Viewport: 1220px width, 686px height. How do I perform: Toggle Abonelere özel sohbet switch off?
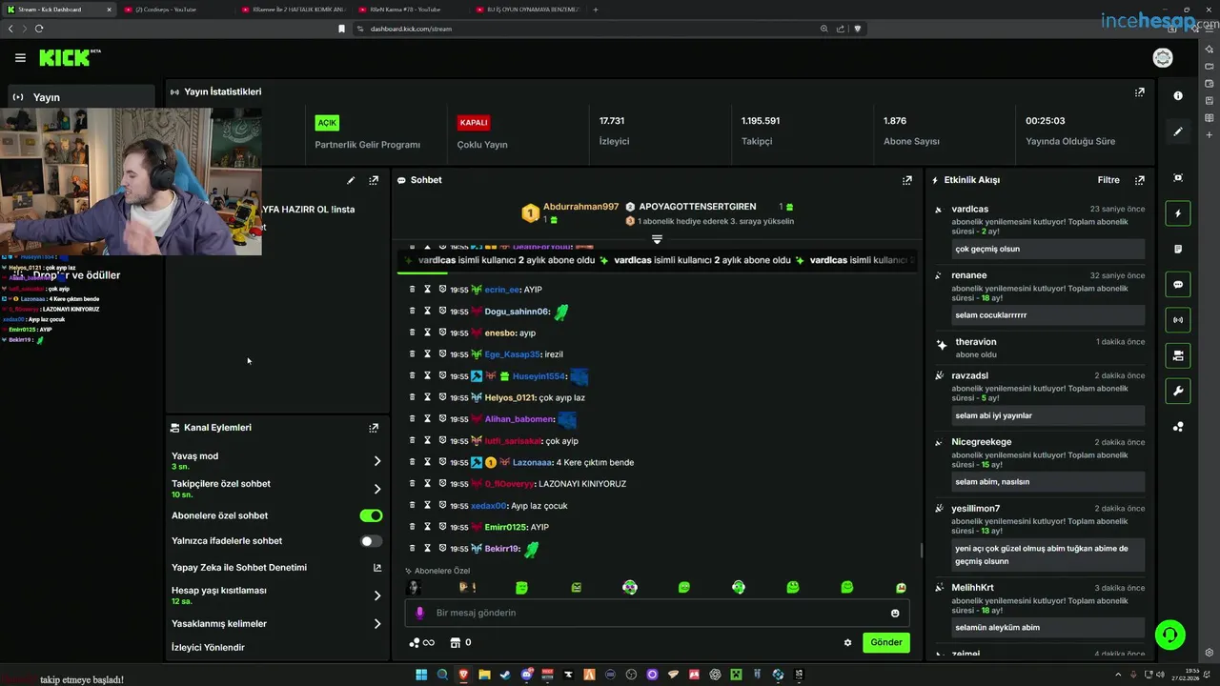click(371, 515)
